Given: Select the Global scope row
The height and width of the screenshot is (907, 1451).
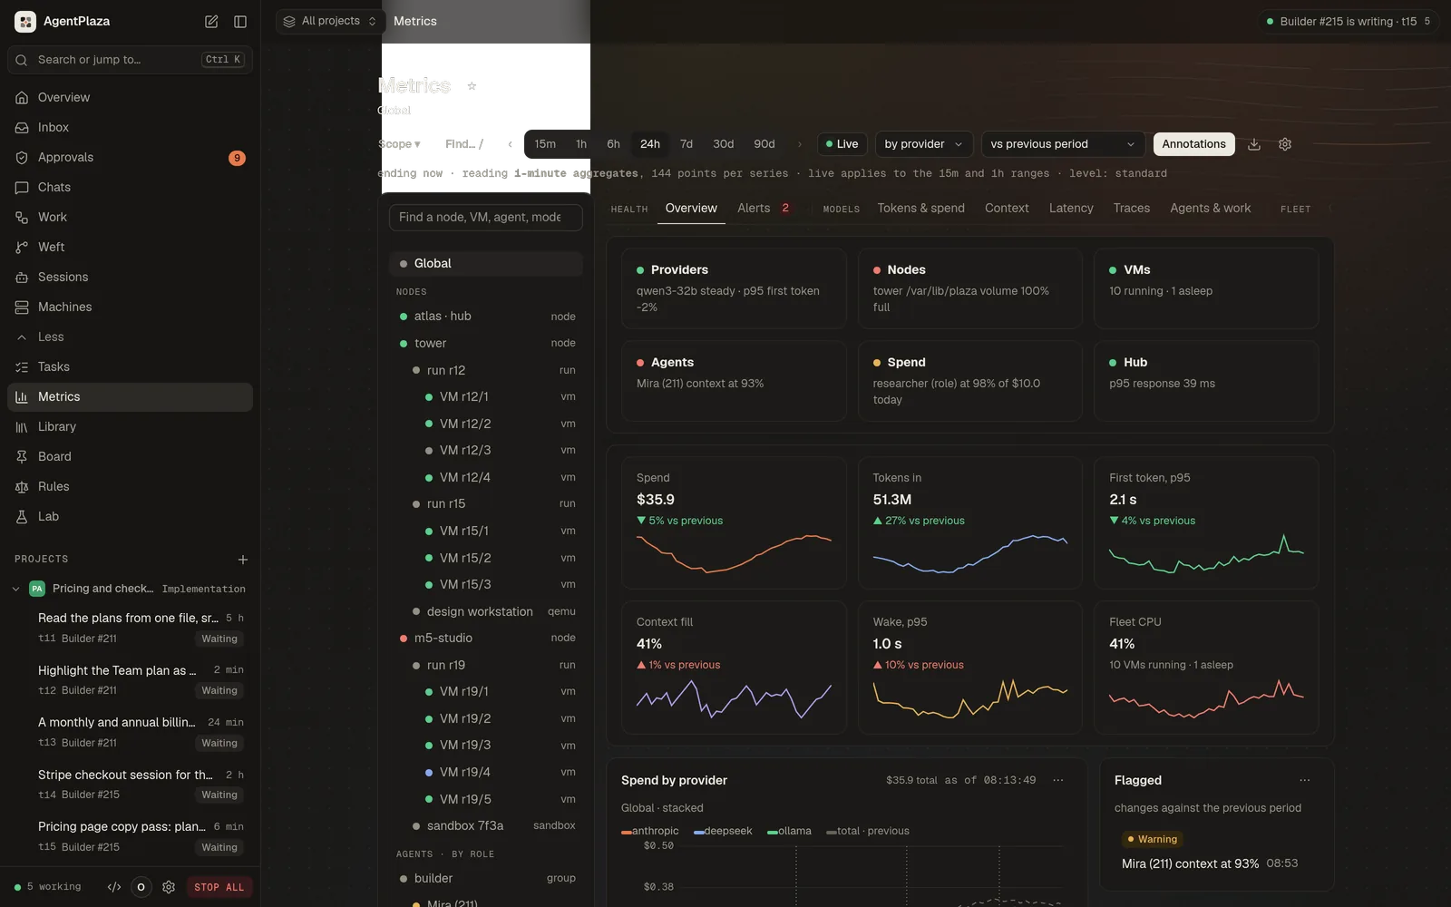Looking at the screenshot, I should click(486, 263).
